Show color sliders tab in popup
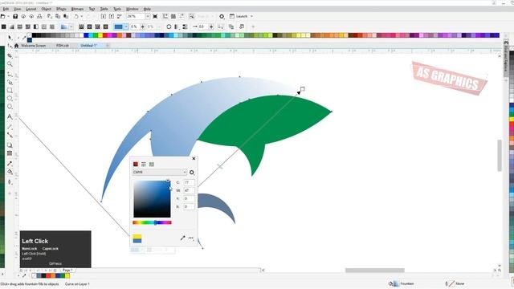This screenshot has width=514, height=289. (x=144, y=164)
